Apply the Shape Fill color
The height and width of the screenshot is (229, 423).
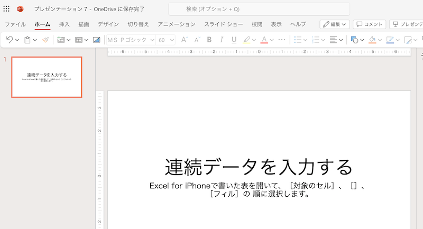(372, 40)
